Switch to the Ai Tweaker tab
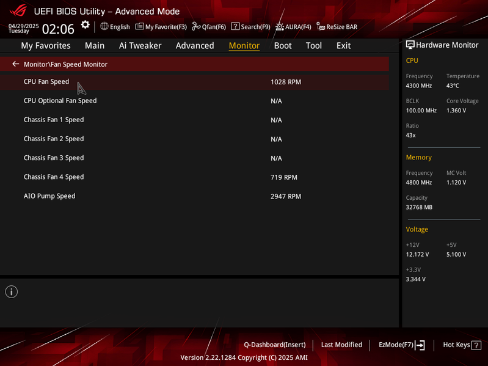 [x=140, y=46]
